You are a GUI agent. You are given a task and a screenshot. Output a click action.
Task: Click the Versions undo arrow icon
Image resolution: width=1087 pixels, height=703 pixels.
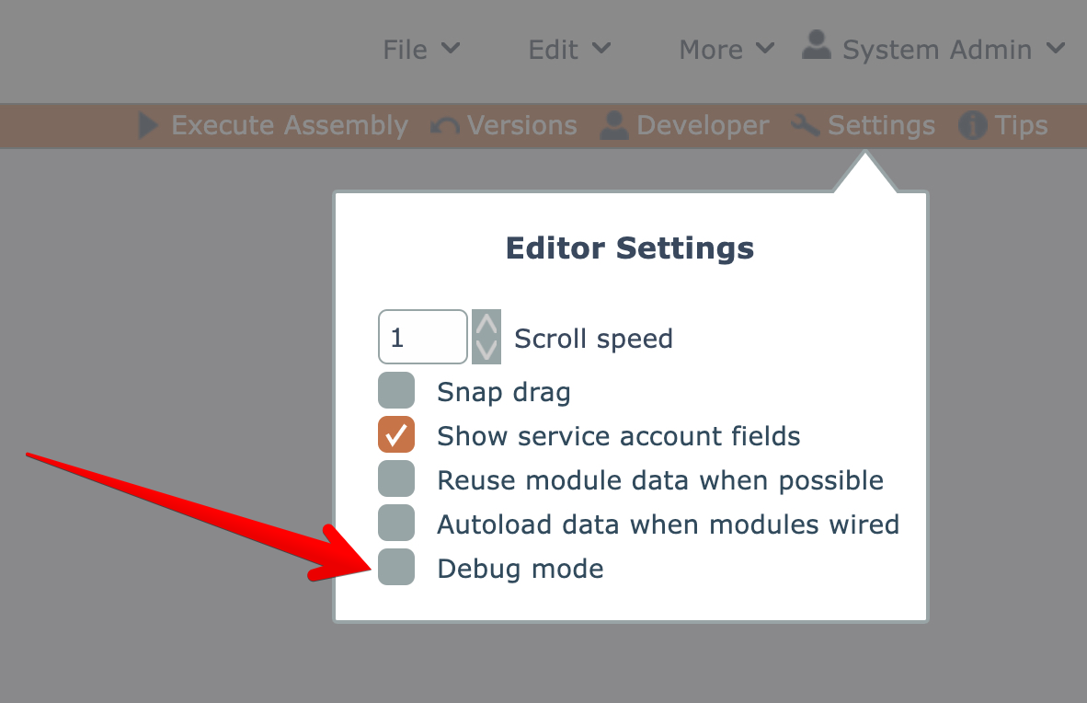pos(445,126)
